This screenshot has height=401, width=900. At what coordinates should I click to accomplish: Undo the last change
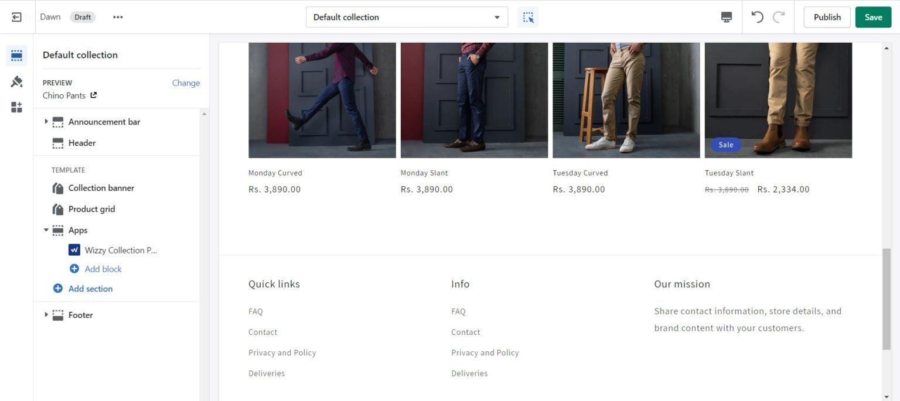point(757,17)
